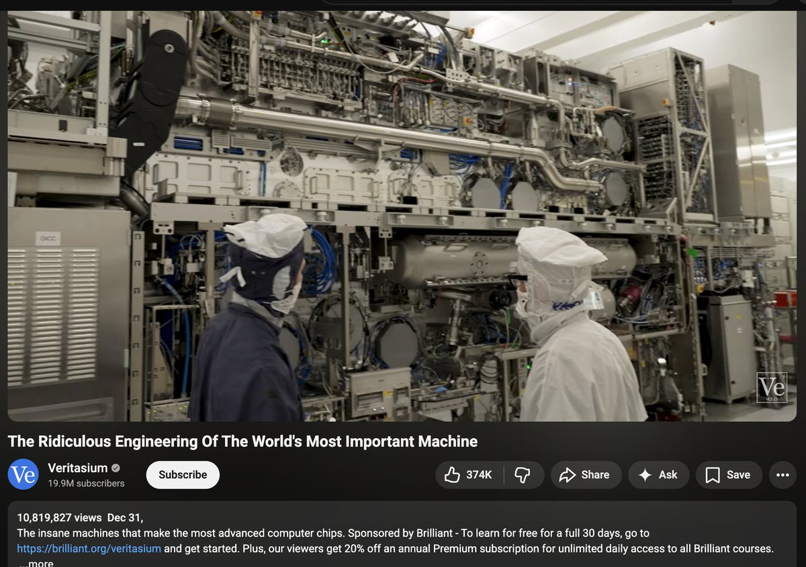Click the video player frame

(402, 216)
